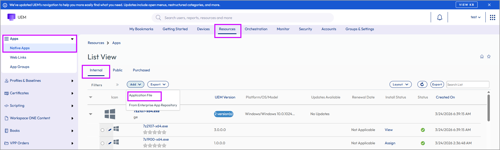The image size is (500, 150).
Task: Choose From Enterprise App Repository
Action: point(153,105)
